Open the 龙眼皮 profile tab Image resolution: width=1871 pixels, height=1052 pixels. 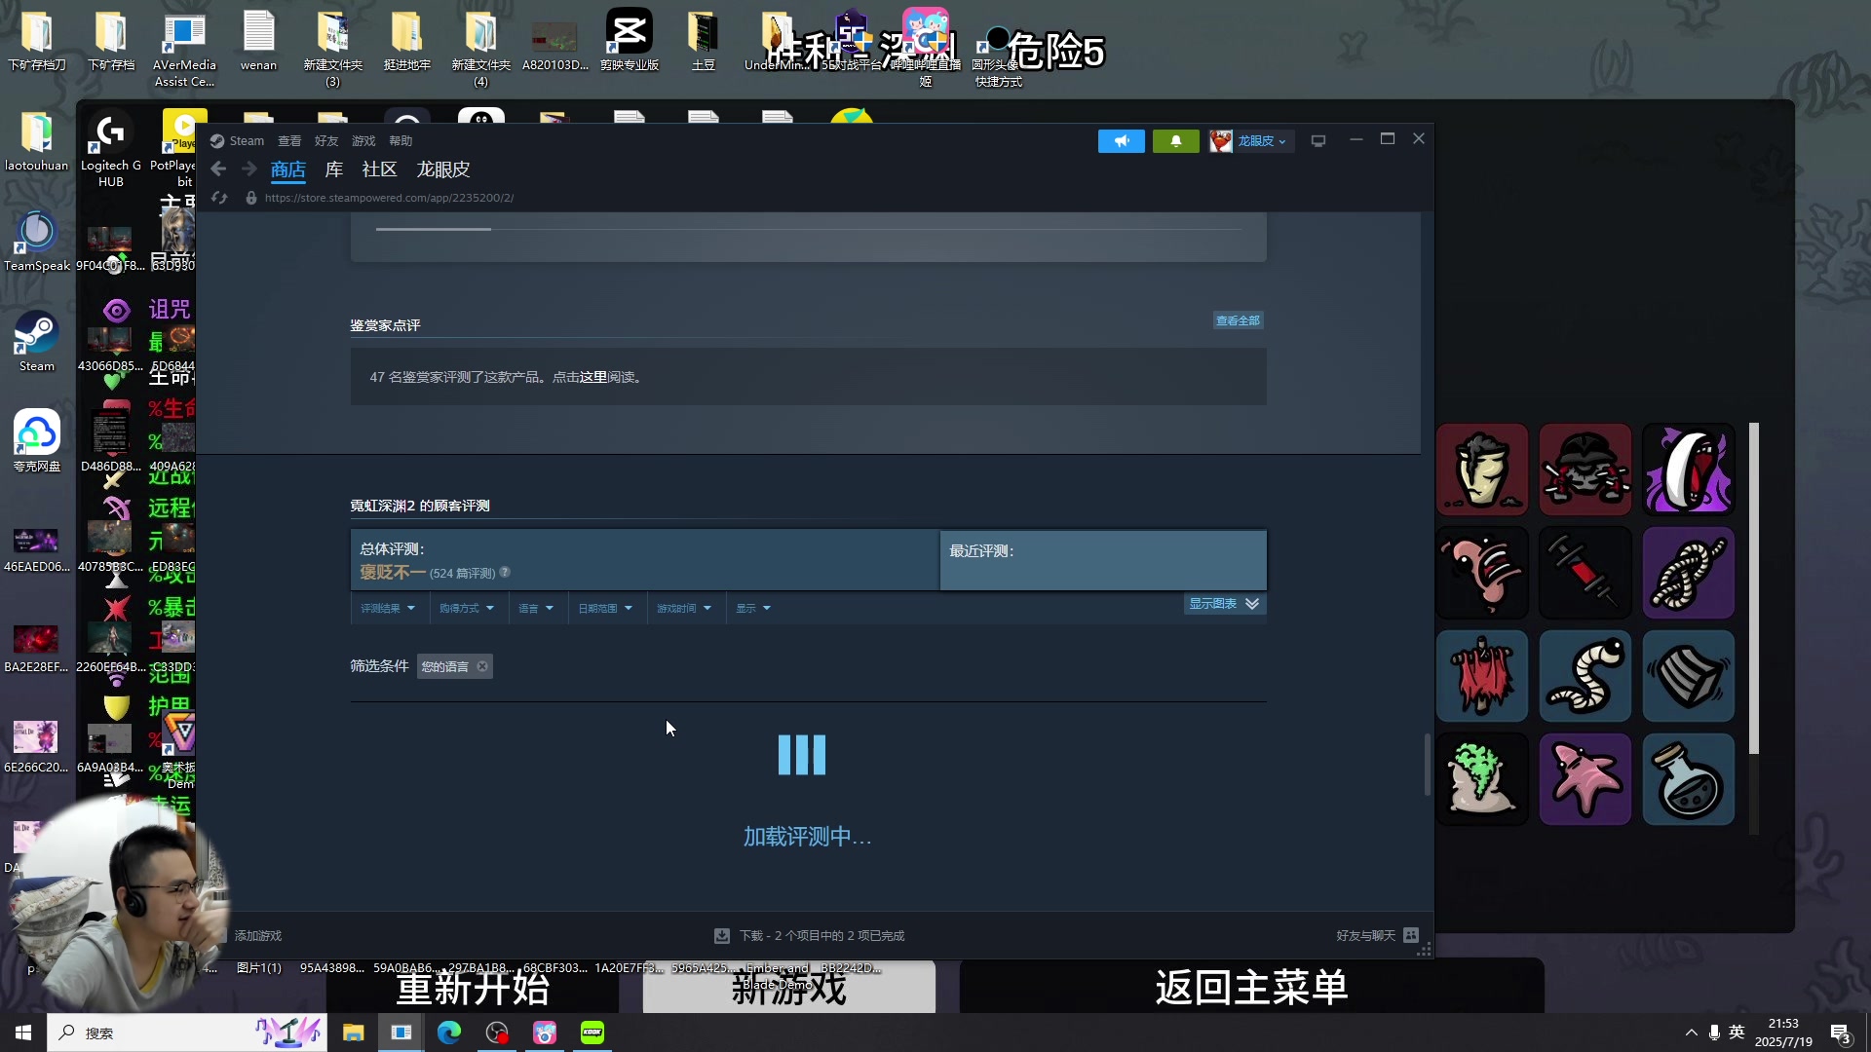(x=443, y=169)
